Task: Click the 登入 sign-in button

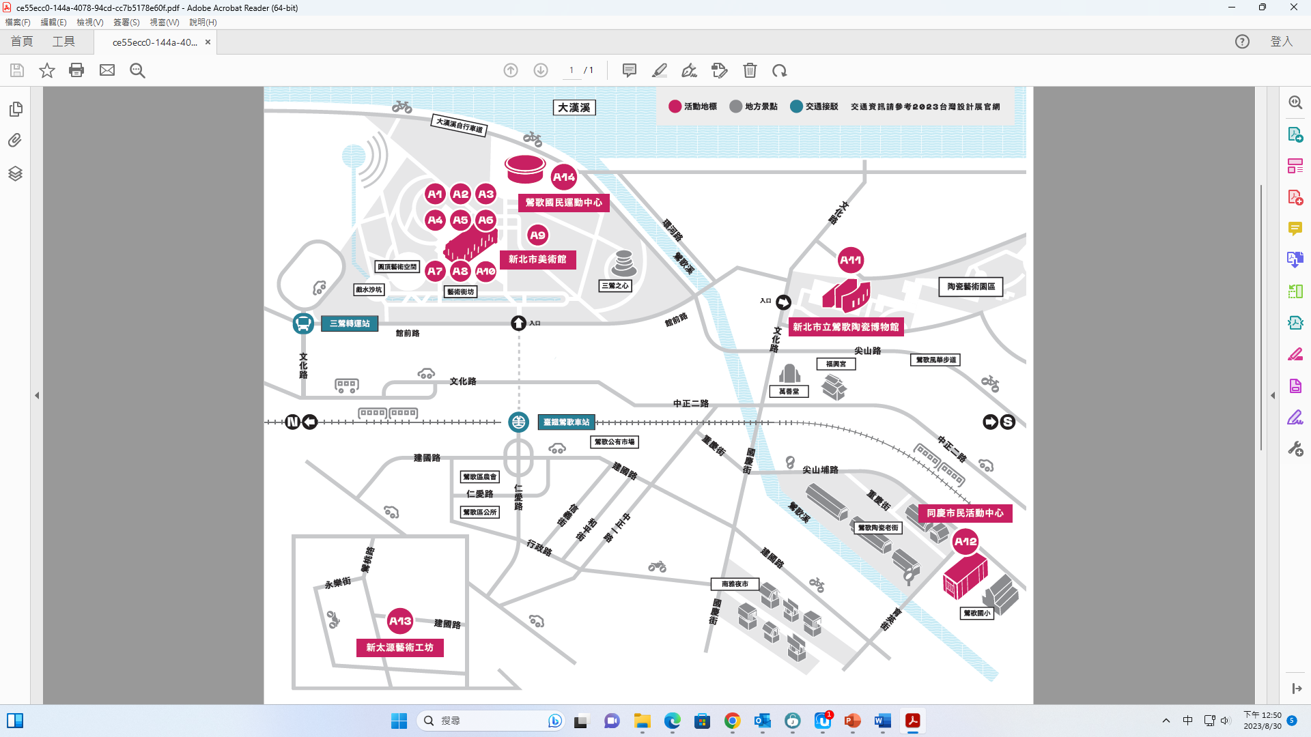Action: [1281, 42]
